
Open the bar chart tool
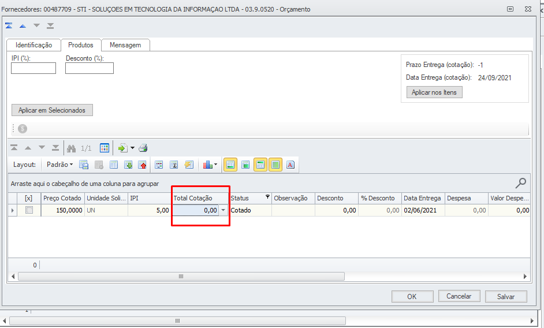(x=207, y=165)
